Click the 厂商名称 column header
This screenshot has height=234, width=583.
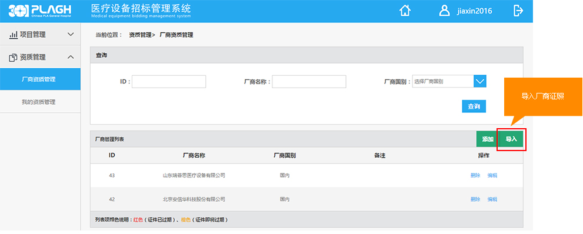click(194, 155)
